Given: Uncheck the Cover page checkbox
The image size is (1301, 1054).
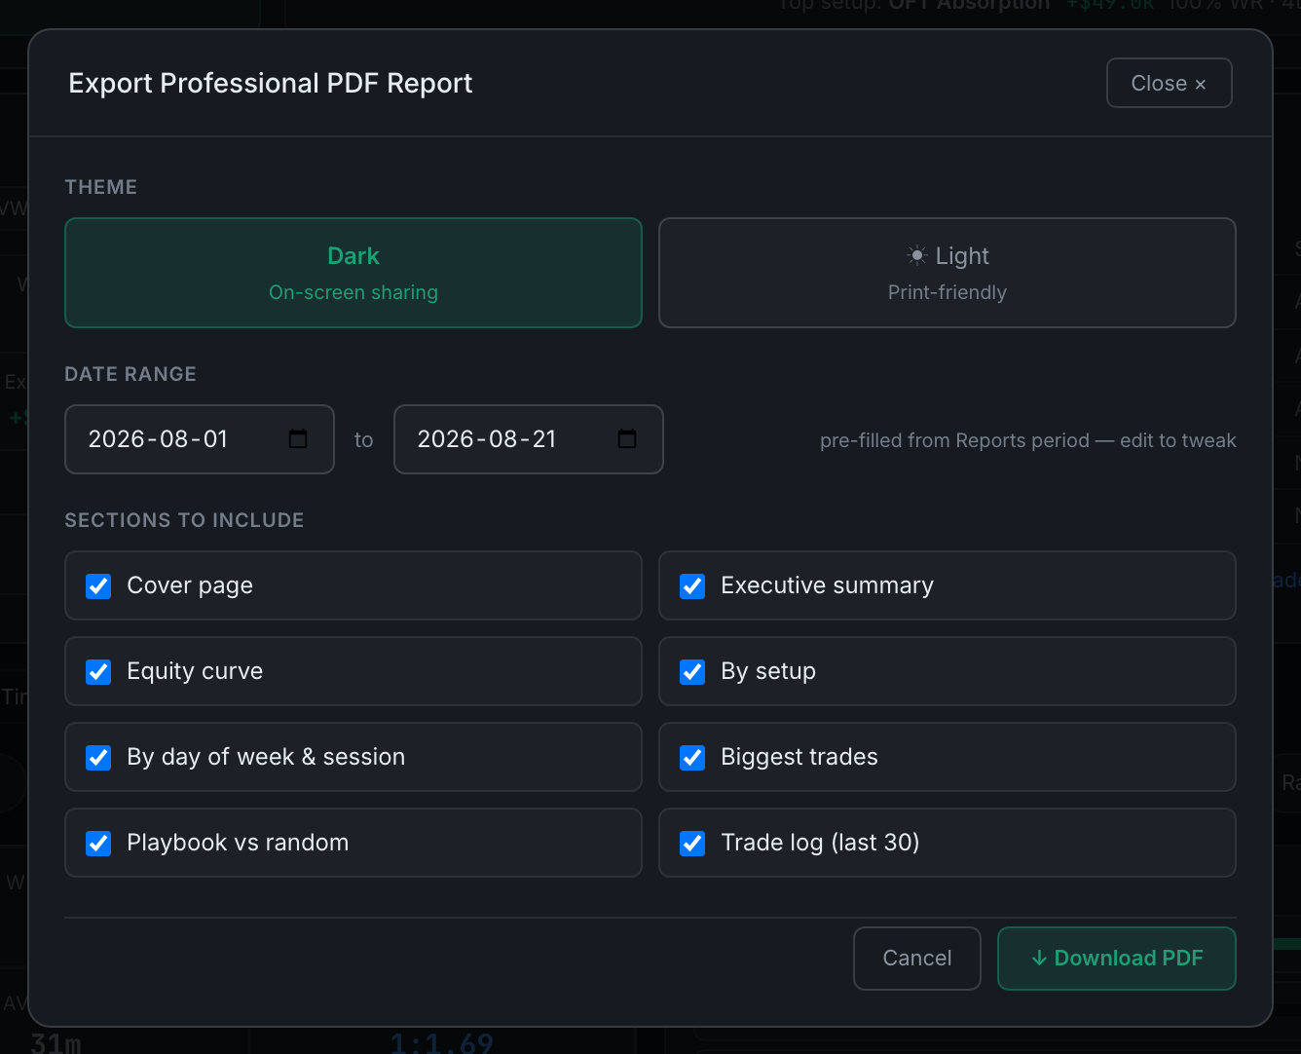Looking at the screenshot, I should 98,585.
